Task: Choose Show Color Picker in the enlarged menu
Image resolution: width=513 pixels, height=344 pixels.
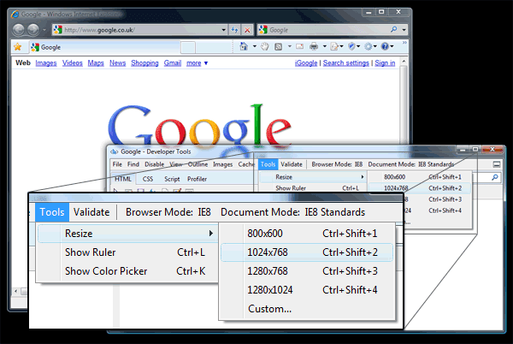Action: click(x=127, y=271)
